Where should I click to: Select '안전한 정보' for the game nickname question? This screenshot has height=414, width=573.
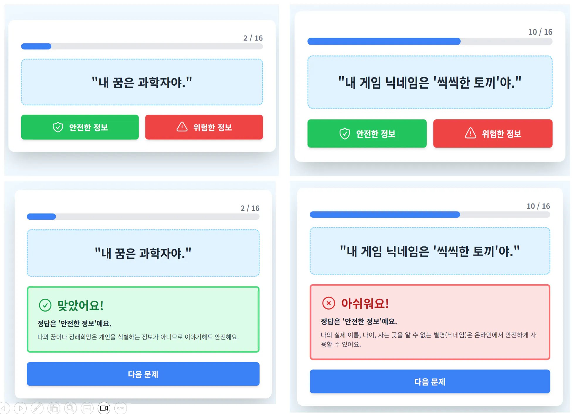pyautogui.click(x=367, y=134)
